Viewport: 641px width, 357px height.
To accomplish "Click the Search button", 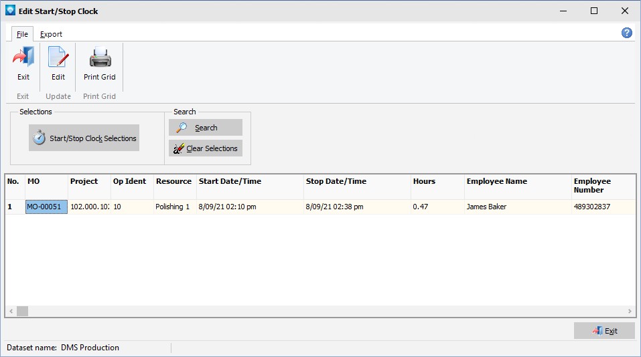I will pos(206,128).
